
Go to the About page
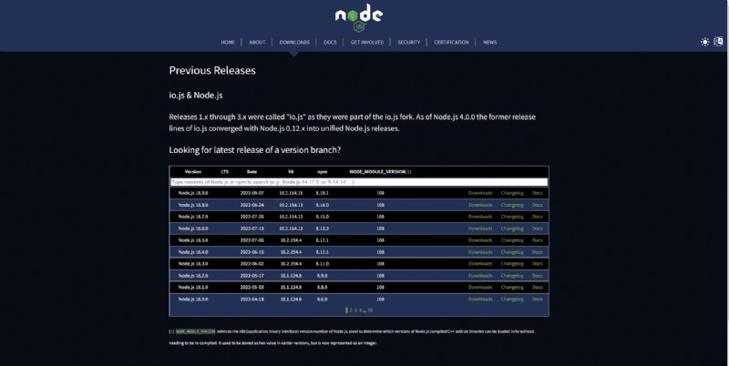click(x=257, y=42)
